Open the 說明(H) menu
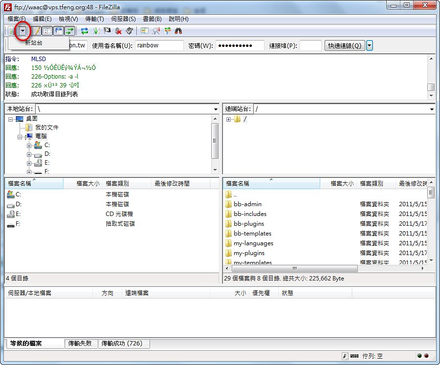The image size is (440, 365). [178, 19]
